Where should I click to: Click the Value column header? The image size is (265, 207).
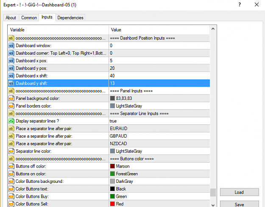159,30
